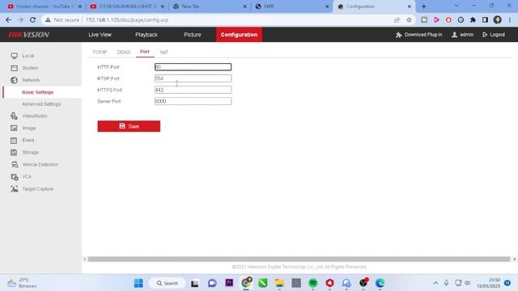Open the Chrome profile avatar
Screen dimensions: 518x291
point(498,19)
